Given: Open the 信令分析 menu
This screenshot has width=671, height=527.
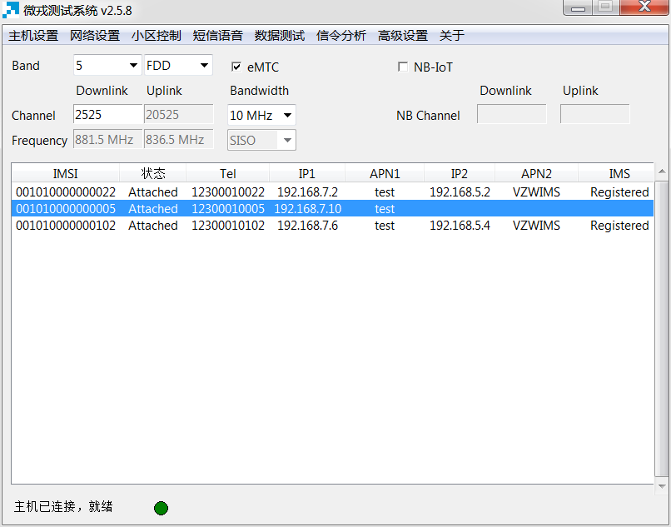Looking at the screenshot, I should 341,36.
